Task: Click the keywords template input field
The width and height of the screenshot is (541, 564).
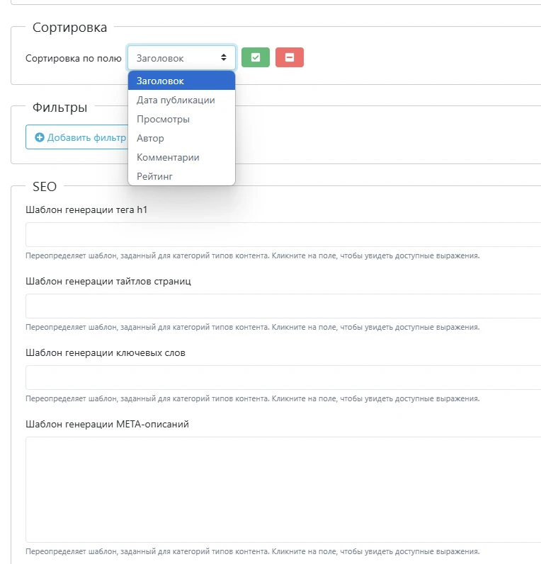Action: pos(283,377)
